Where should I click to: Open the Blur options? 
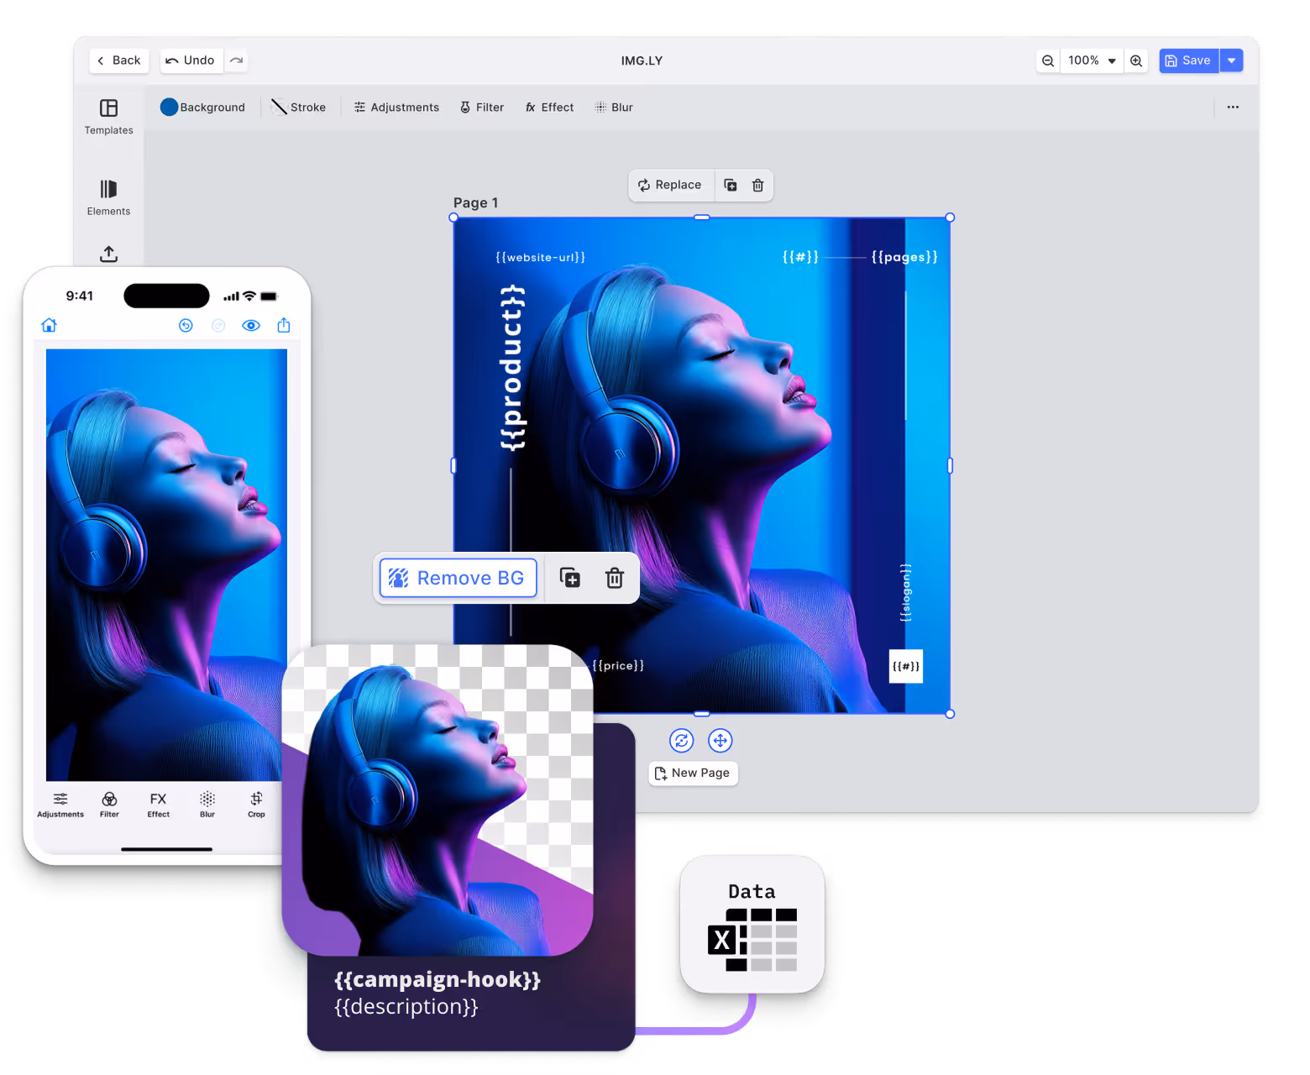(614, 107)
